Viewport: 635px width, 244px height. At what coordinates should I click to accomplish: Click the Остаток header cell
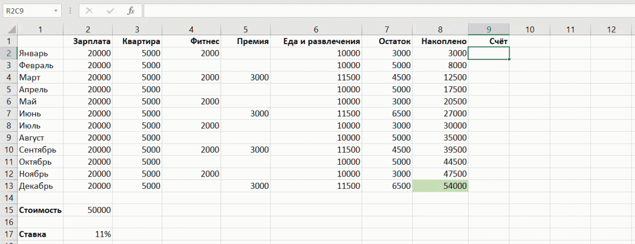point(387,41)
